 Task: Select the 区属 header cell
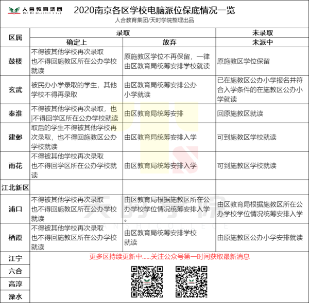[15, 37]
